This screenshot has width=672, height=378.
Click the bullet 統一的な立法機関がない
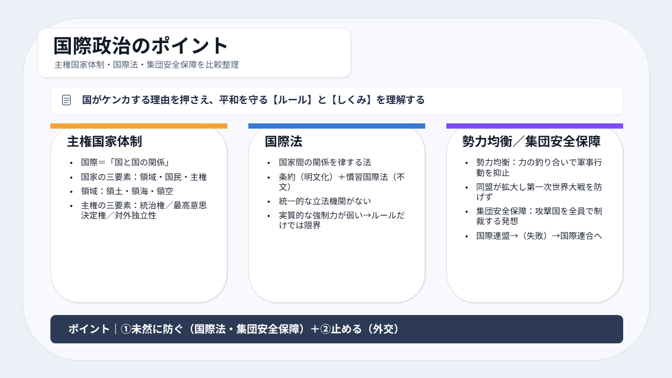point(325,201)
